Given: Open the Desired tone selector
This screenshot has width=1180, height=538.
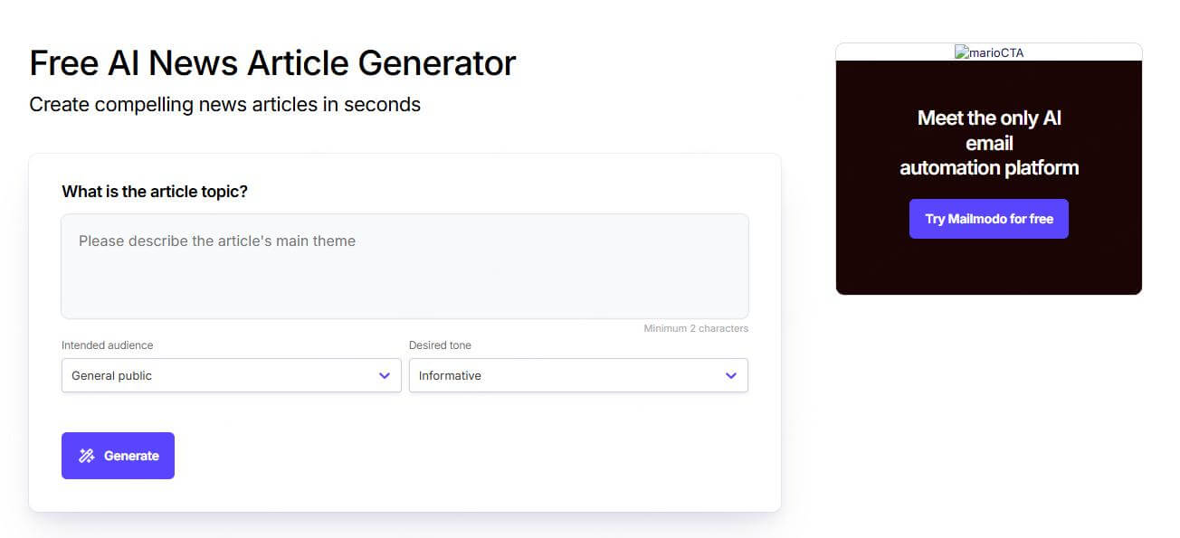Looking at the screenshot, I should pyautogui.click(x=579, y=375).
